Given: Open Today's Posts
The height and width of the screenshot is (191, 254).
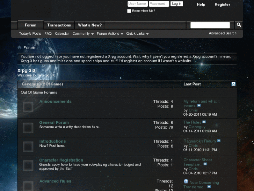Looking at the screenshot, I should tap(30, 34).
